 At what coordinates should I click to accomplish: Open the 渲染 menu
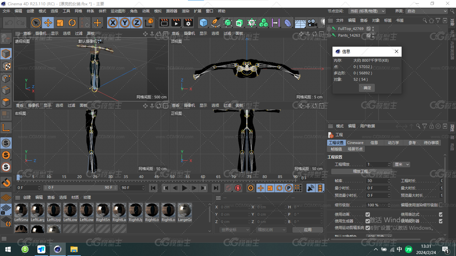(x=186, y=11)
